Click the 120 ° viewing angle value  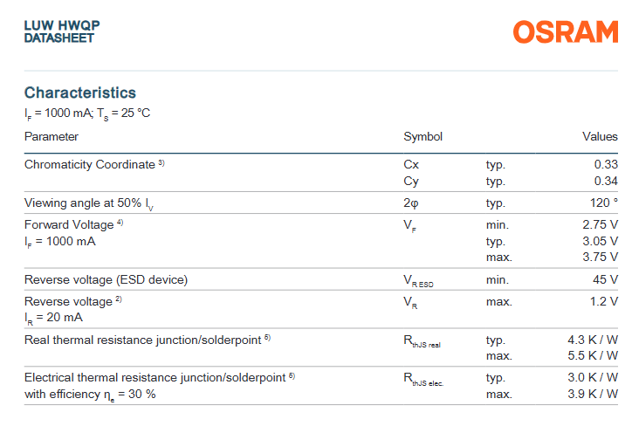tap(602, 203)
